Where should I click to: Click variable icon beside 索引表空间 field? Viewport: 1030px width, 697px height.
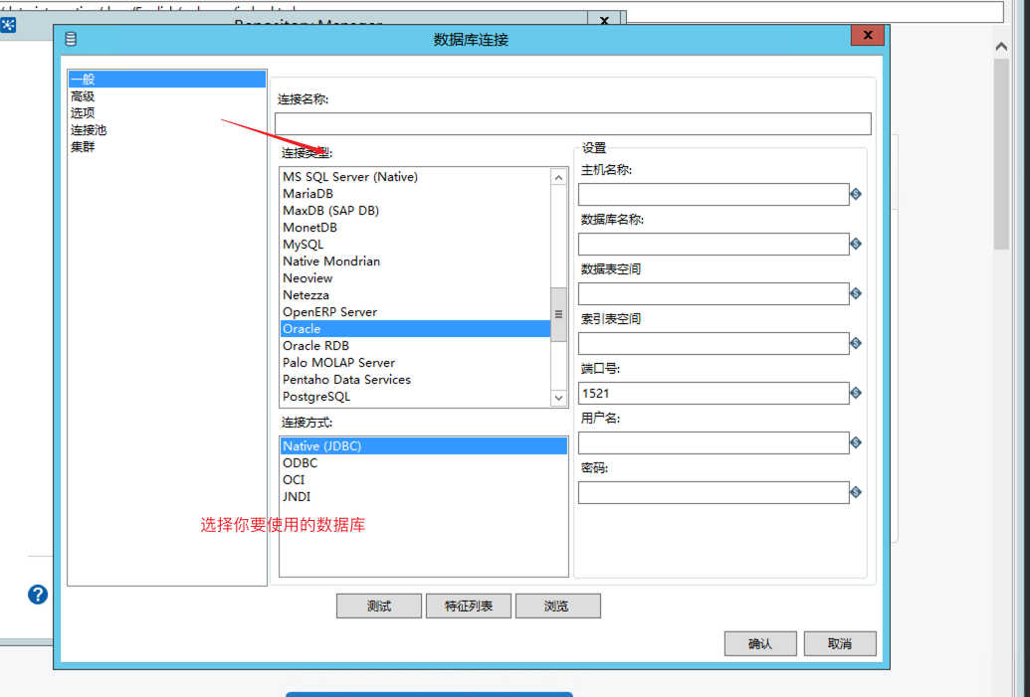(x=855, y=343)
